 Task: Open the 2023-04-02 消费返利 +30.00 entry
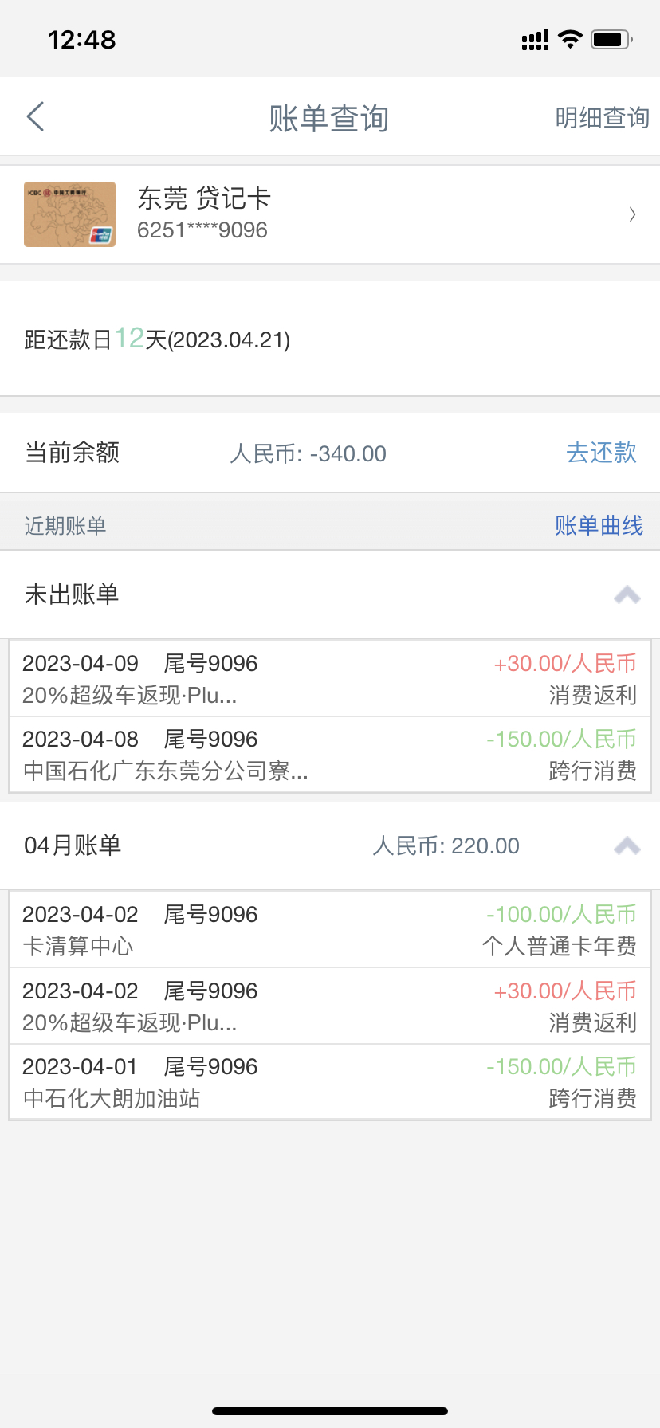point(330,1006)
